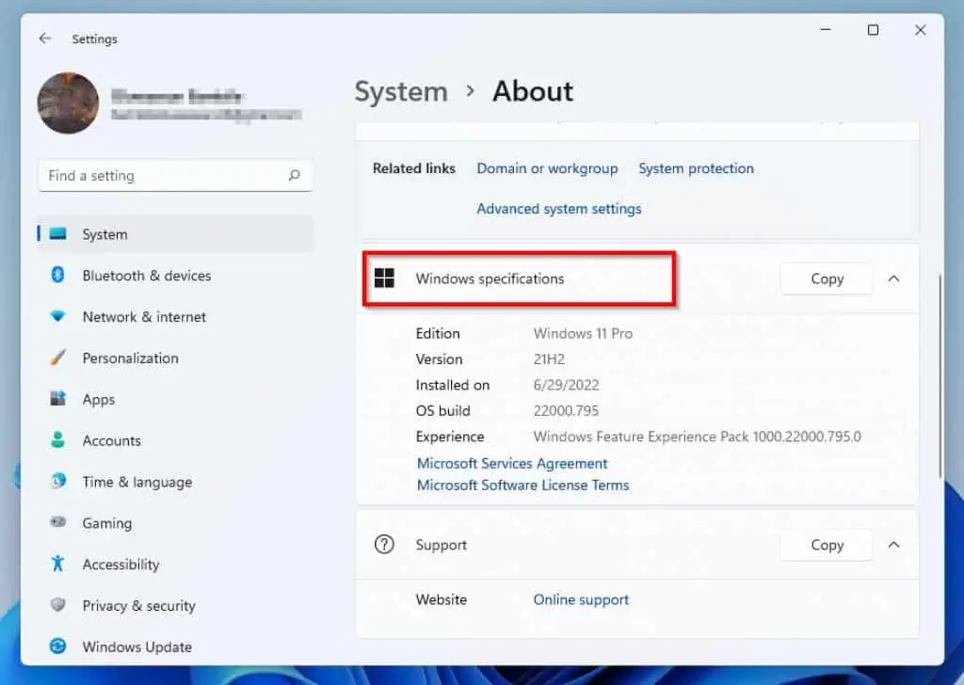Open the Online support link
964x685 pixels.
[x=581, y=599]
